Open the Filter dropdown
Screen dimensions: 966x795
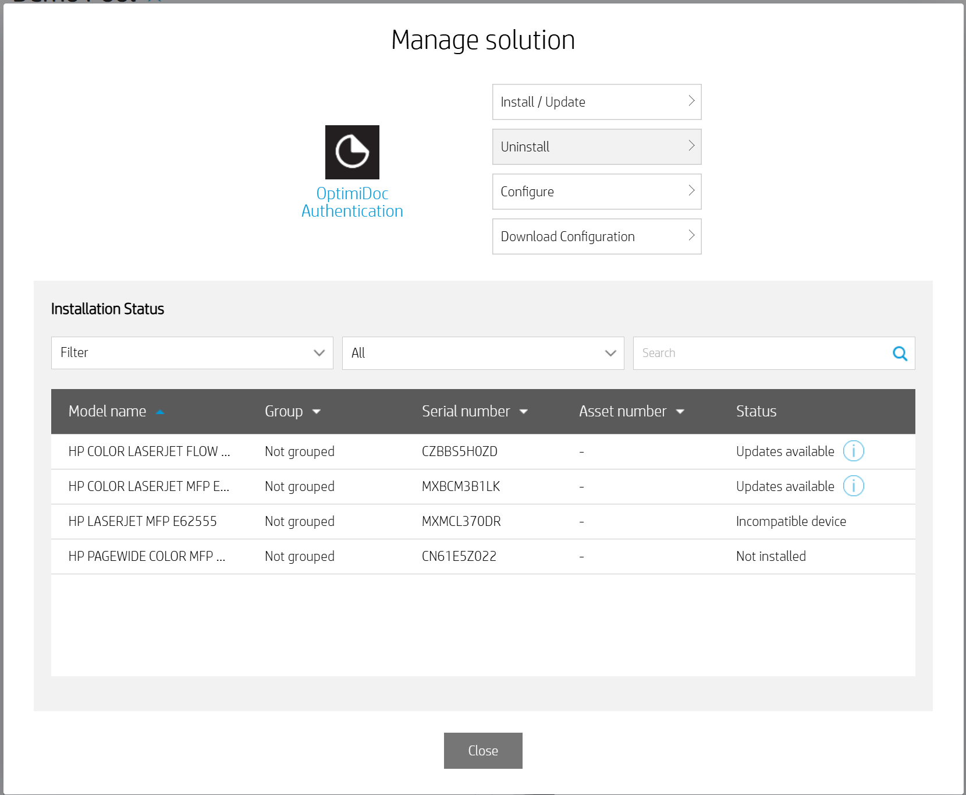(192, 353)
